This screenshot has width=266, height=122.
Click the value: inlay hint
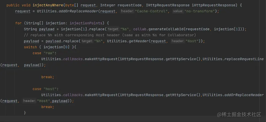point(178,11)
